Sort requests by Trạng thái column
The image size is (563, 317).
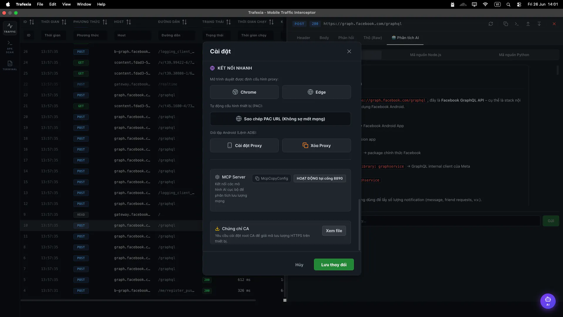[228, 22]
